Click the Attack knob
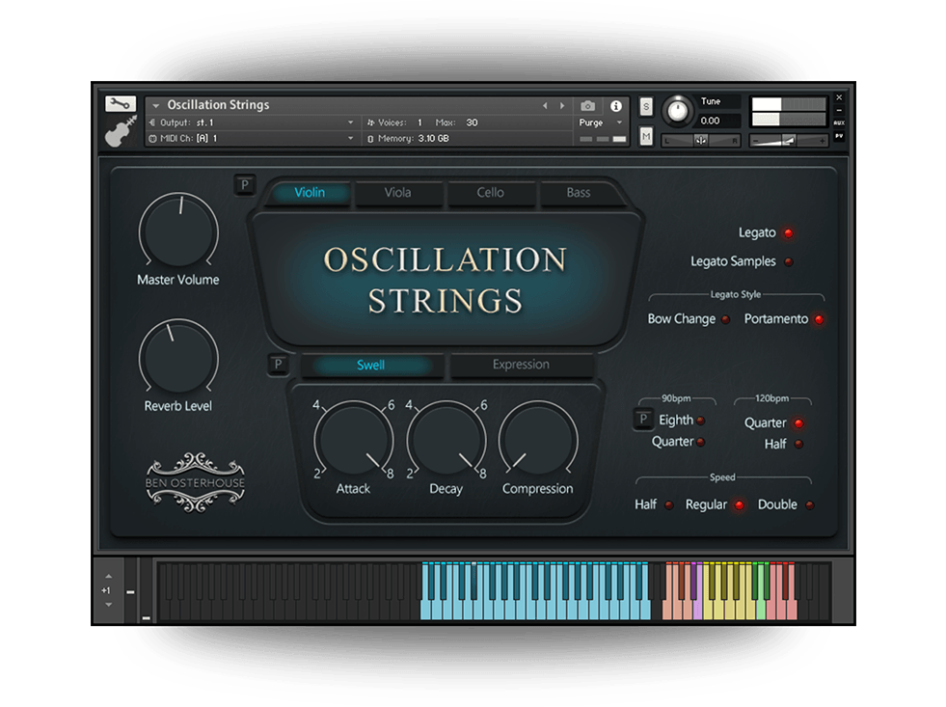The width and height of the screenshot is (946, 707). coord(354,439)
